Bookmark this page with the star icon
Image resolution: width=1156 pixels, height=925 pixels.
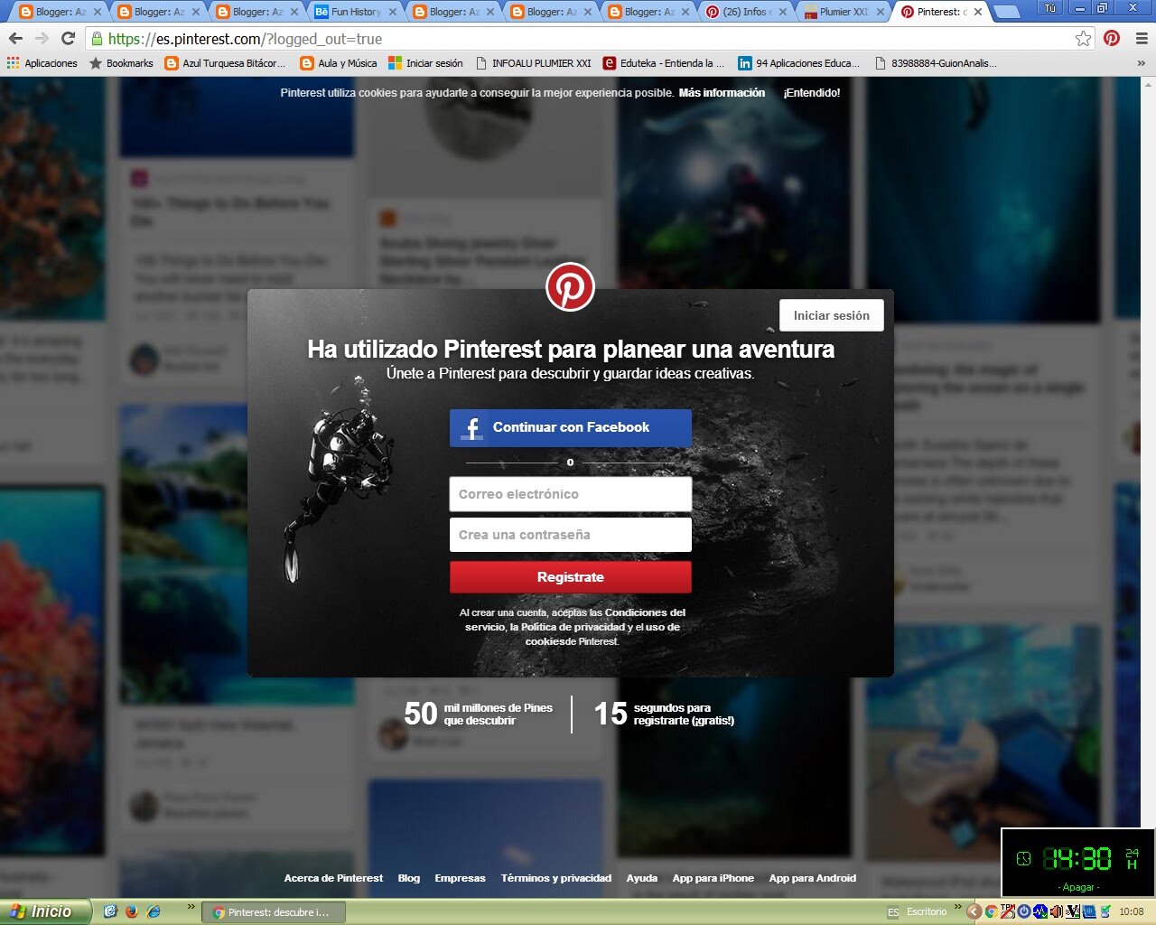pyautogui.click(x=1083, y=39)
